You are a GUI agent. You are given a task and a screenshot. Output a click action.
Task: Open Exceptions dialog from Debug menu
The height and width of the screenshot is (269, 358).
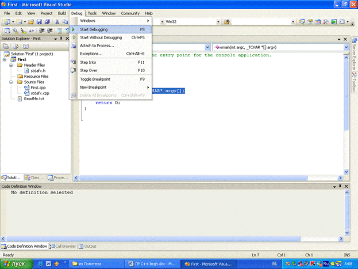(110, 54)
